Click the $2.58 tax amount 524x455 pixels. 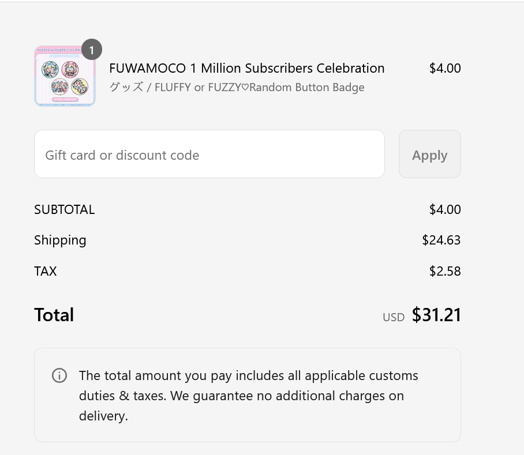445,271
